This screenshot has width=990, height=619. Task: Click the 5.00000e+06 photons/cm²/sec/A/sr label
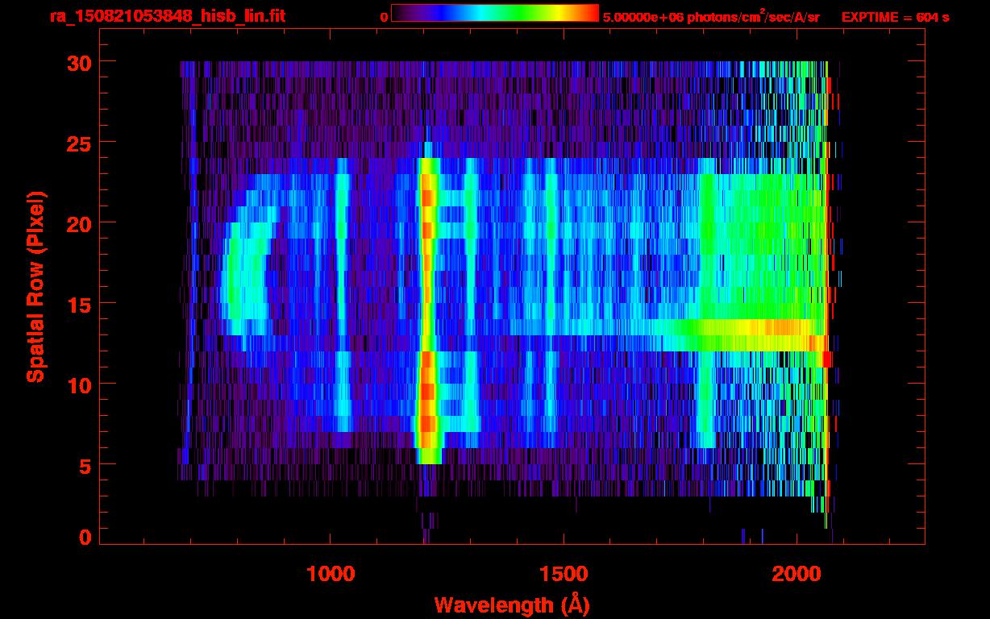[x=711, y=16]
